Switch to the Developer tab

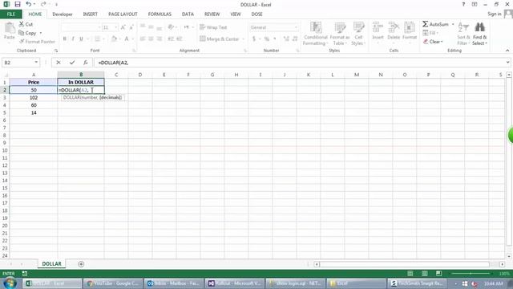(x=63, y=14)
